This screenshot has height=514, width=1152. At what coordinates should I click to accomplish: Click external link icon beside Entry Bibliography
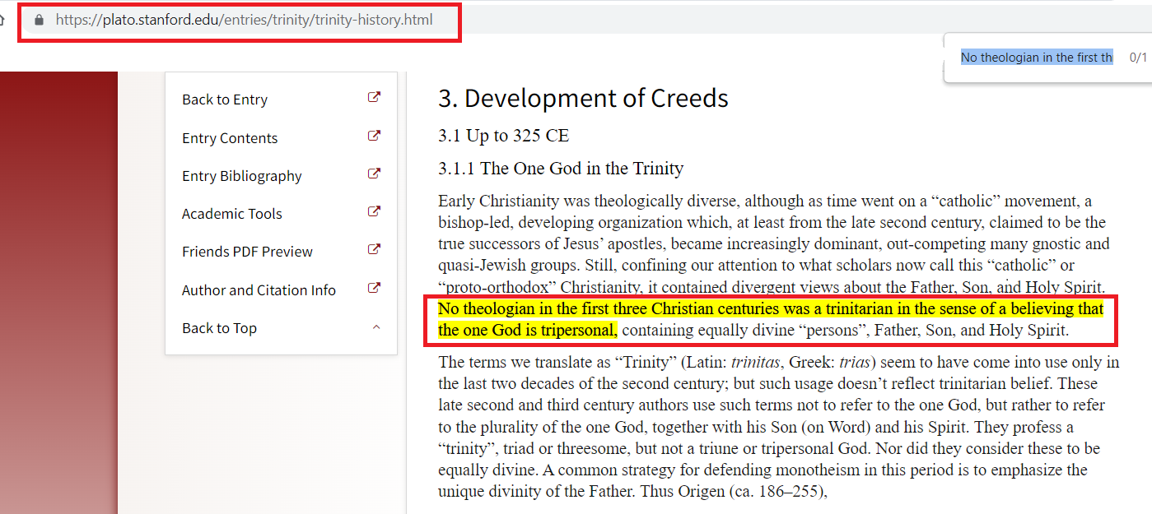[375, 174]
